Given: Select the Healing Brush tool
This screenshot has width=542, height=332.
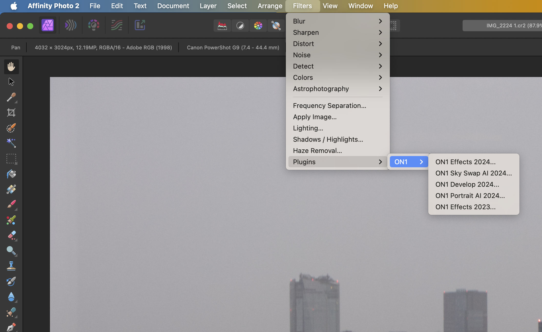Looking at the screenshot, I should 11,312.
